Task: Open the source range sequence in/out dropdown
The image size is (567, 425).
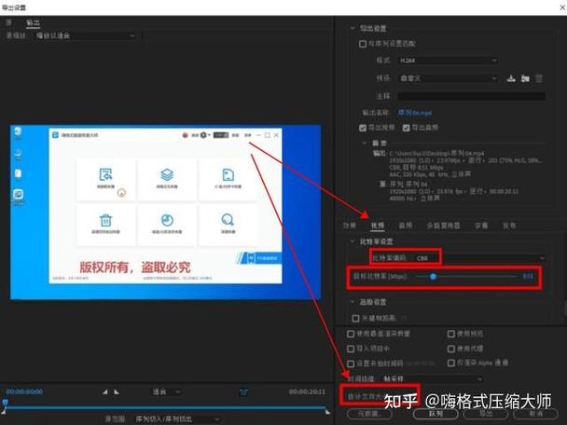Action: 177,419
